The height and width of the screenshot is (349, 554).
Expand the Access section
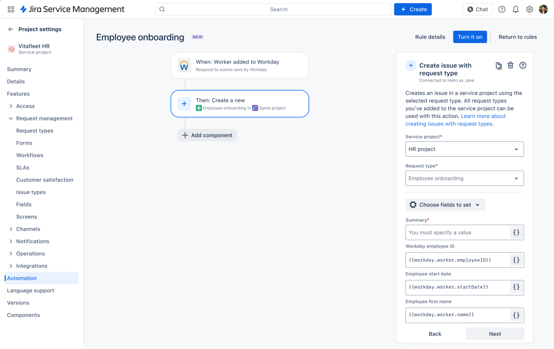[x=11, y=106]
